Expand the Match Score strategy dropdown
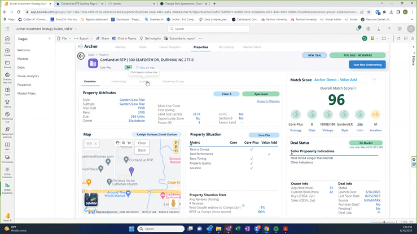This screenshot has height=234, width=417. tap(374, 80)
